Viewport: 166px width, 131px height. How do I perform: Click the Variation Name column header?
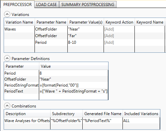click(x=19, y=22)
